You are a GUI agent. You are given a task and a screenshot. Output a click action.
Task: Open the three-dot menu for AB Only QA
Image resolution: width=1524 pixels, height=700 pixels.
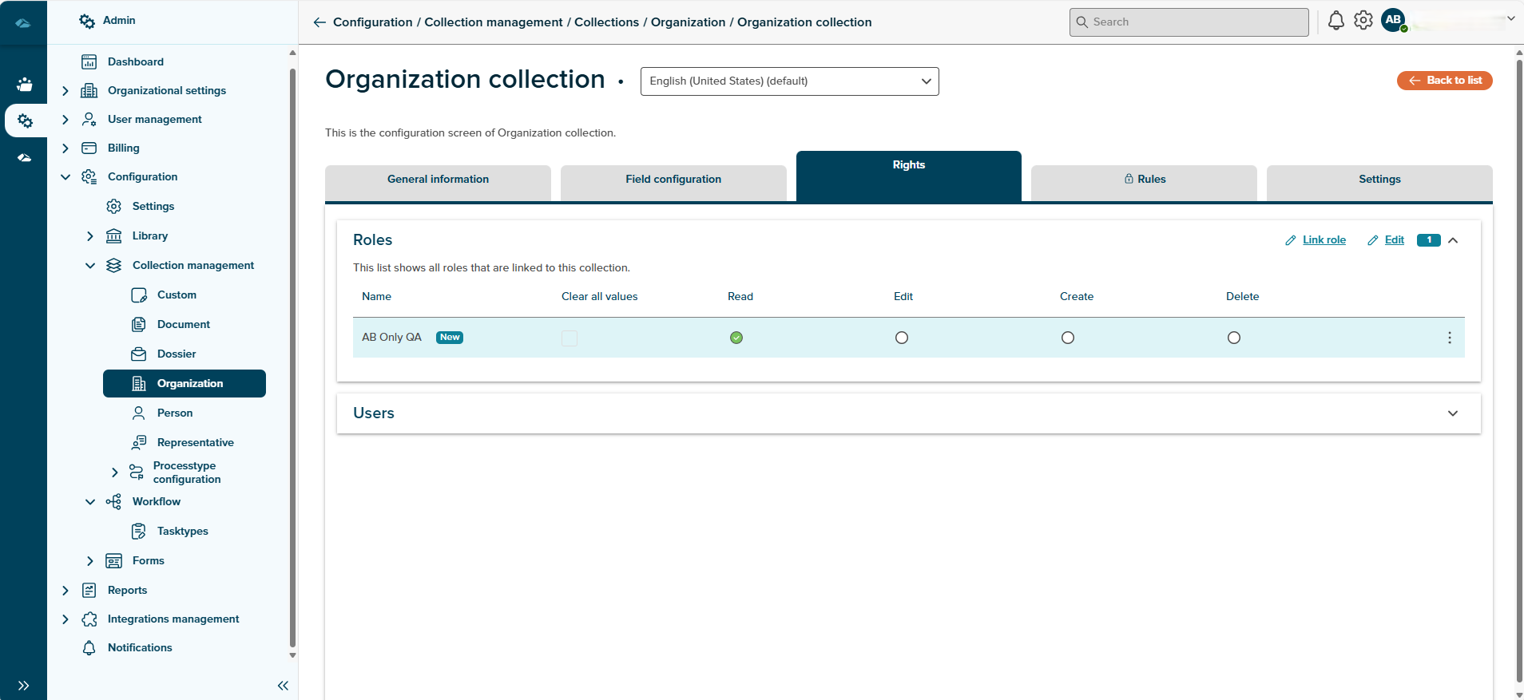[1449, 338]
